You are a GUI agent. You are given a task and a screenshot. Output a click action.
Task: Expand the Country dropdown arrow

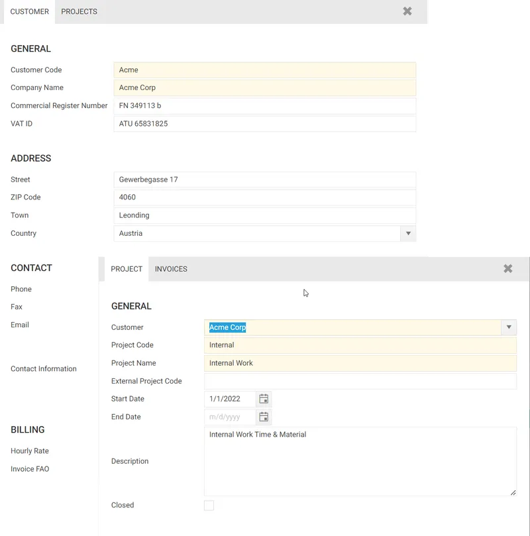coord(408,233)
